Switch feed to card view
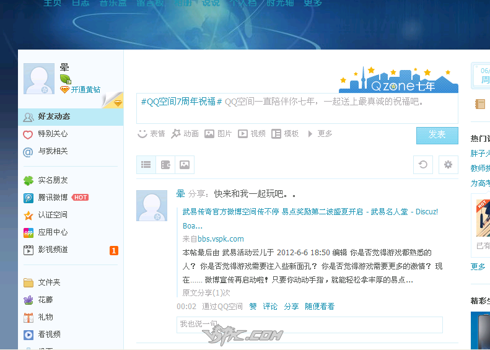The width and height of the screenshot is (490, 350). [x=165, y=165]
